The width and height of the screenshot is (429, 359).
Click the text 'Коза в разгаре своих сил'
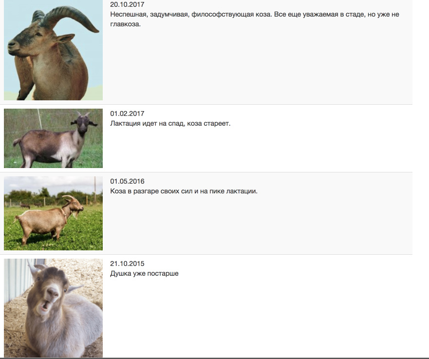151,191
